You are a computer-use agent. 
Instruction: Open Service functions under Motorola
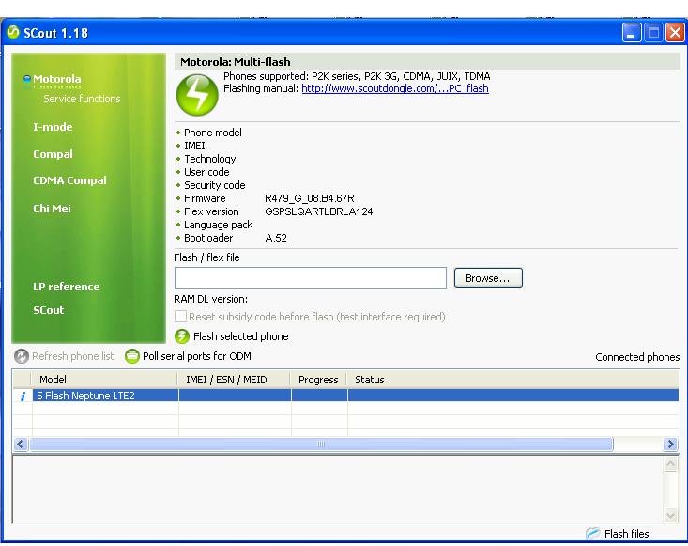click(x=82, y=99)
